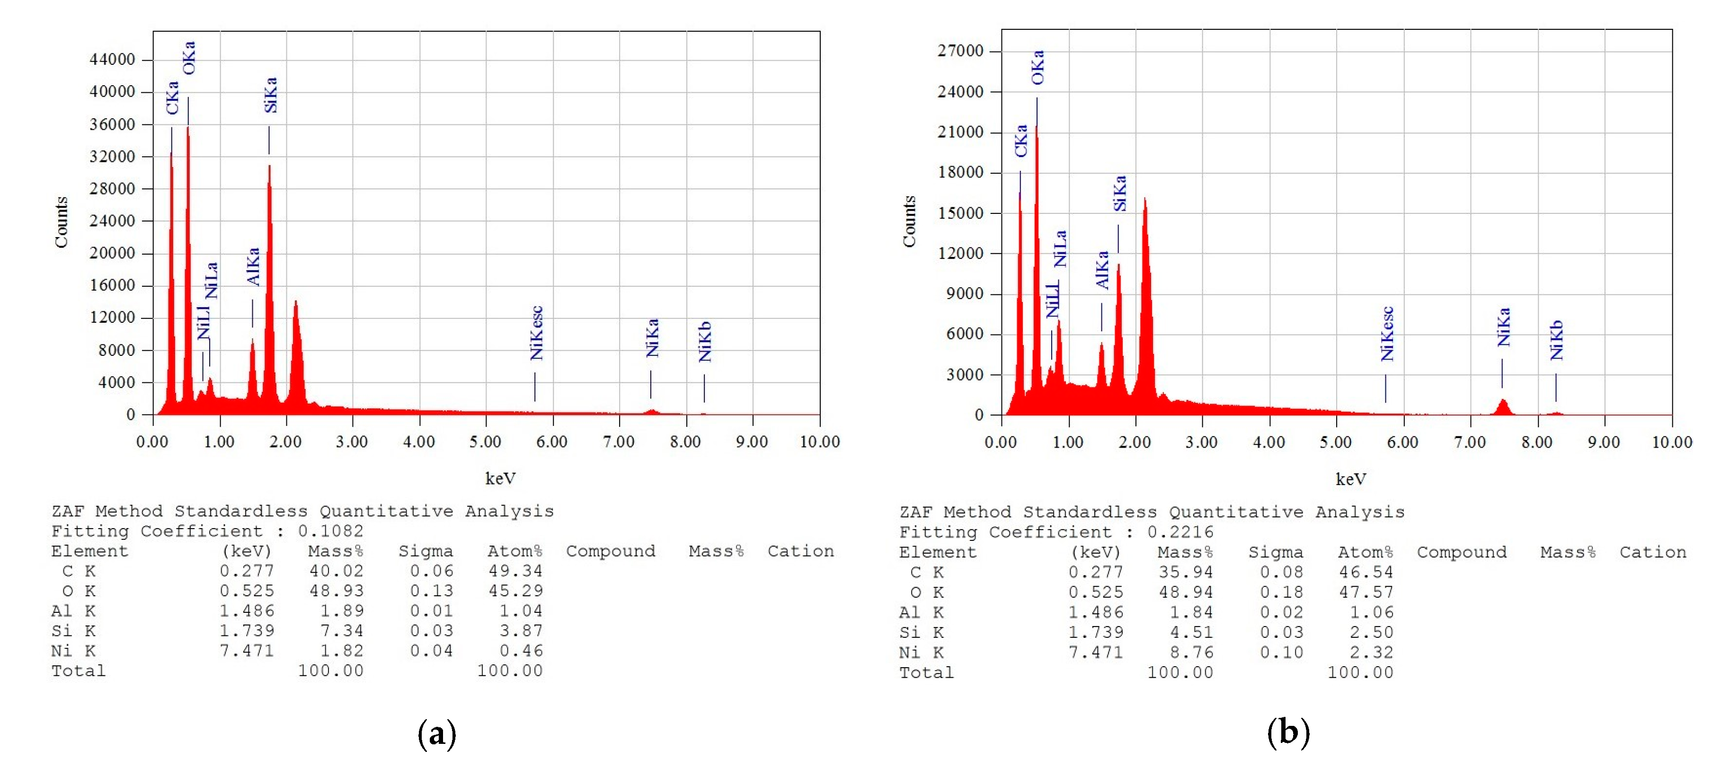
Task: Click the Si K mass value 7.34
Action: [x=342, y=631]
